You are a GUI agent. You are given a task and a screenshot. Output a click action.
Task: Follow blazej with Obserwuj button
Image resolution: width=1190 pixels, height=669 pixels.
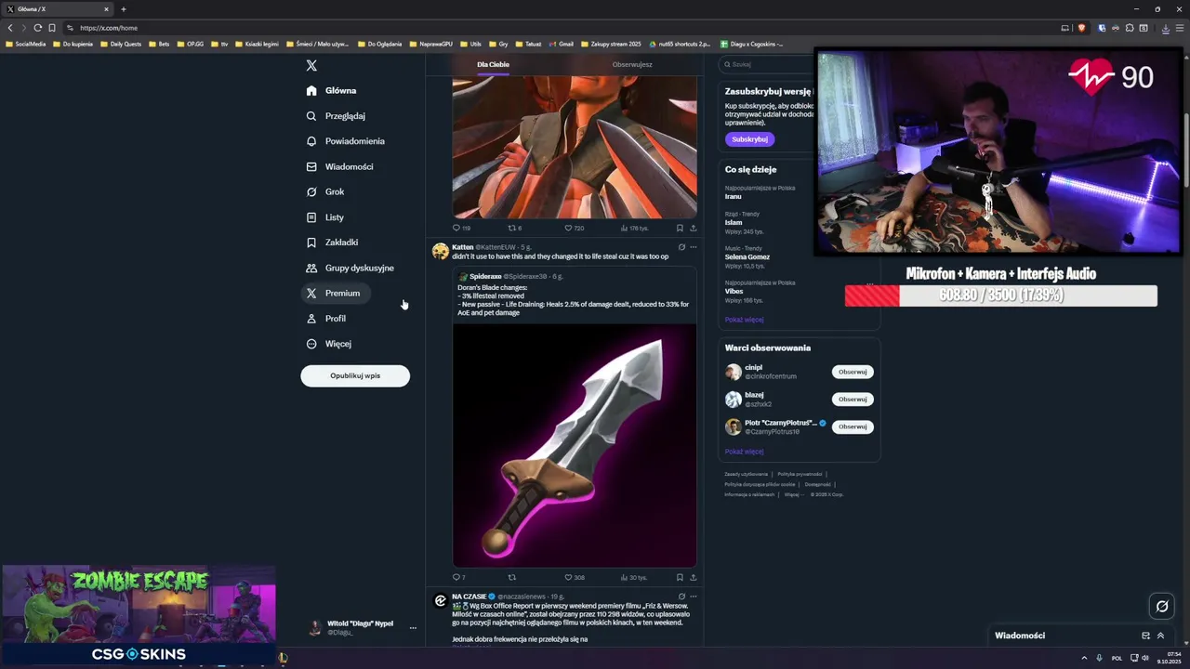point(853,399)
